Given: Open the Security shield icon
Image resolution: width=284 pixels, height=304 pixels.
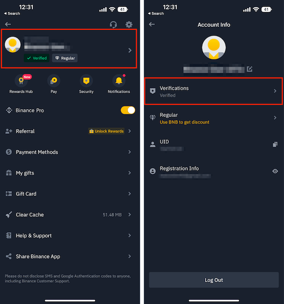Looking at the screenshot, I should 86,80.
